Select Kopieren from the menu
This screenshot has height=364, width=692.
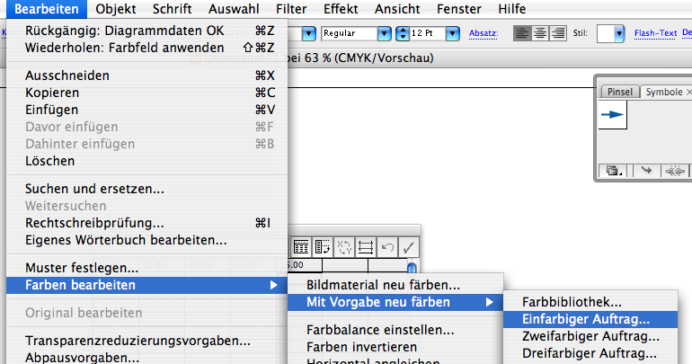147,93
